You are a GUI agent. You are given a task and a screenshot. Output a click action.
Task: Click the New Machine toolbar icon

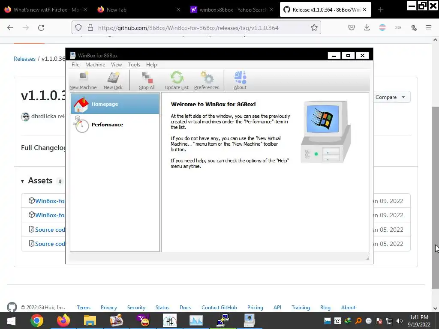pos(83,81)
